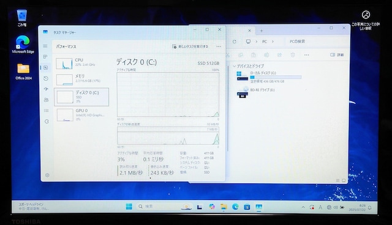The height and width of the screenshot is (225, 392).
Task: Open Task Manager settings gear
Action: (x=47, y=175)
